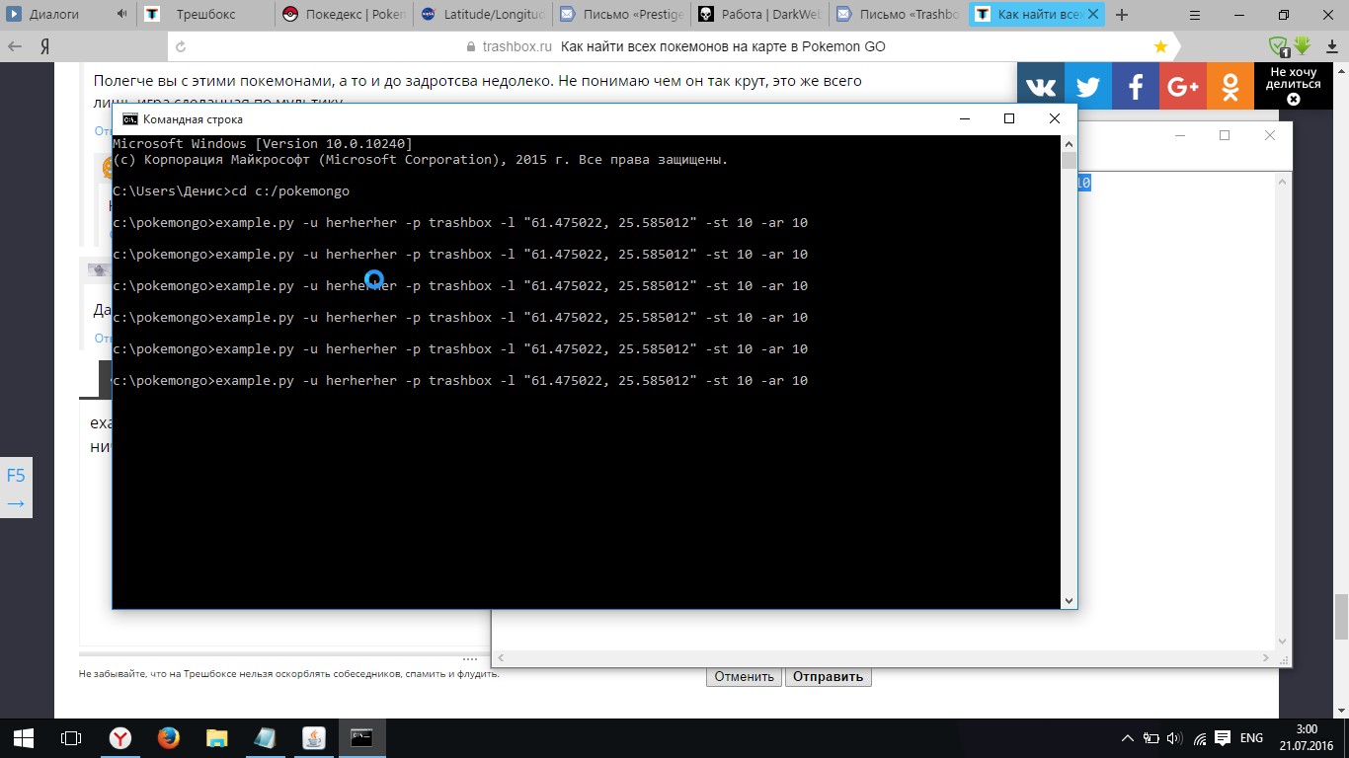
Task: Switch to the Latitude/Longitude tab
Action: pos(482,14)
